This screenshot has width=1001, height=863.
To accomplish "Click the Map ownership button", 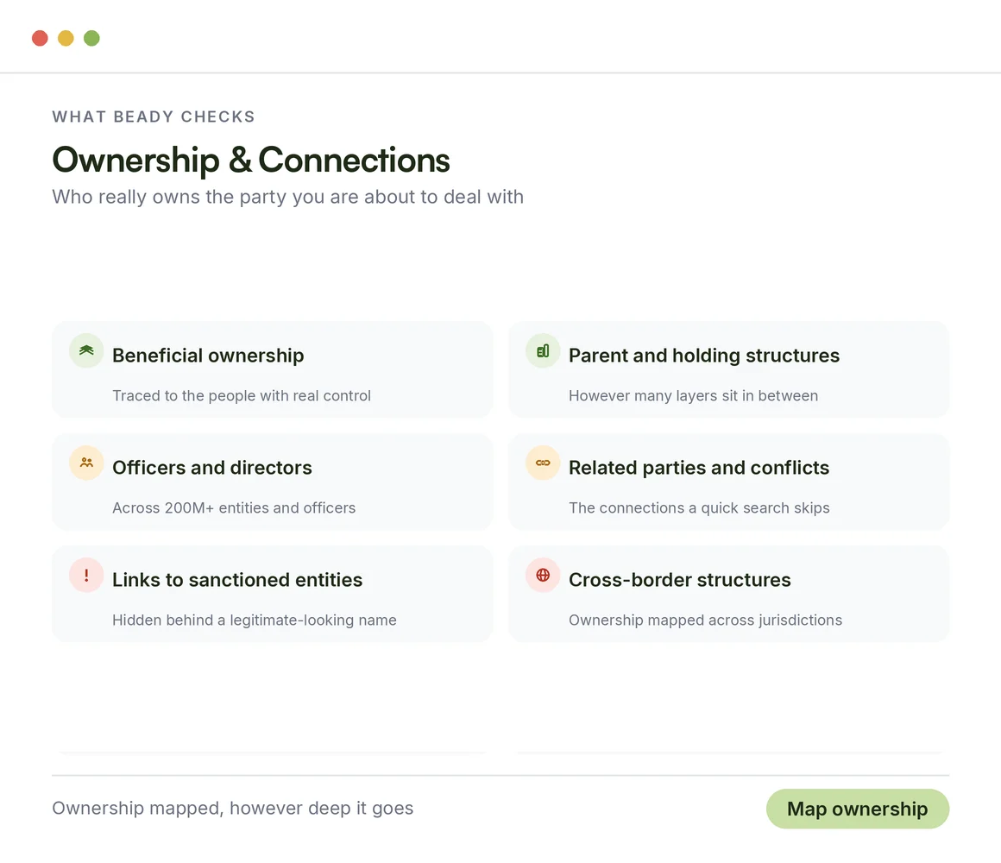I will 858,809.
